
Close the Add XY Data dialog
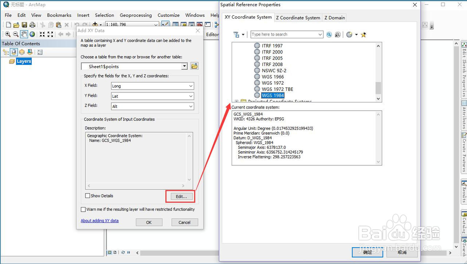click(198, 31)
